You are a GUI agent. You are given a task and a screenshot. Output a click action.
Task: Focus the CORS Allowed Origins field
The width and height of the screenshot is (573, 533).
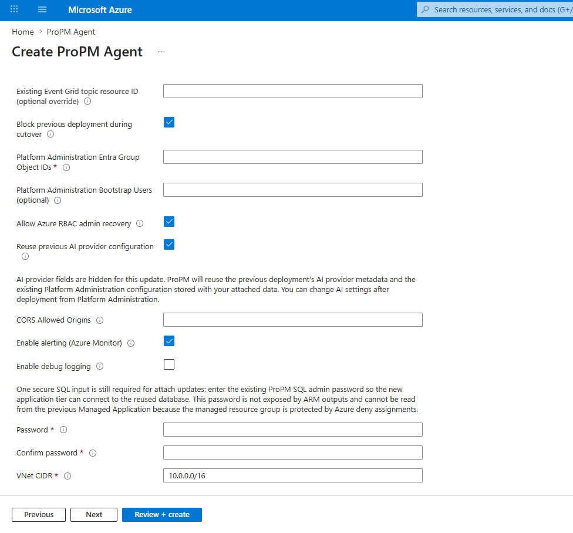[293, 320]
